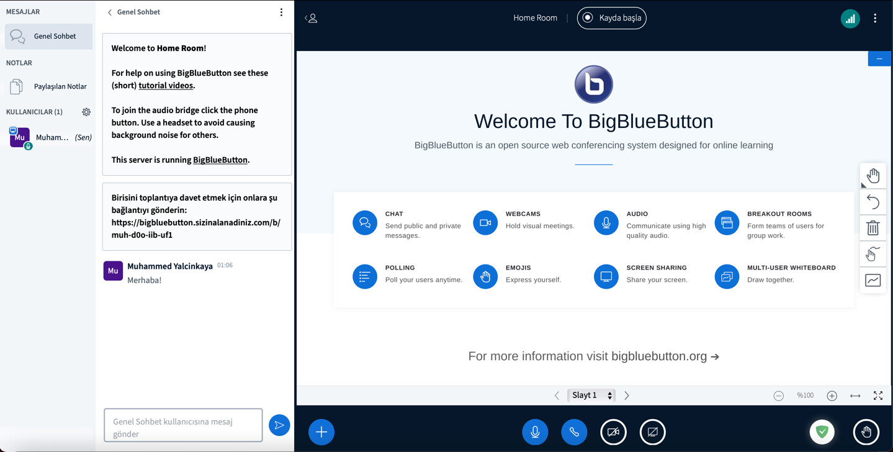
Task: Send the chat message button
Action: (x=279, y=425)
